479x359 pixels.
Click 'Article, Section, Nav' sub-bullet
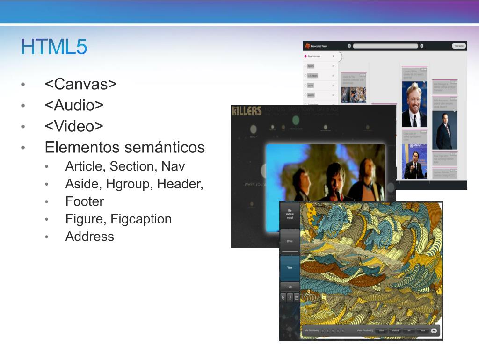(x=125, y=166)
